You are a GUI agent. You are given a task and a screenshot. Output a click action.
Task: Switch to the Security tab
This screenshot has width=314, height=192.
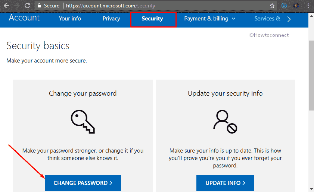152,19
